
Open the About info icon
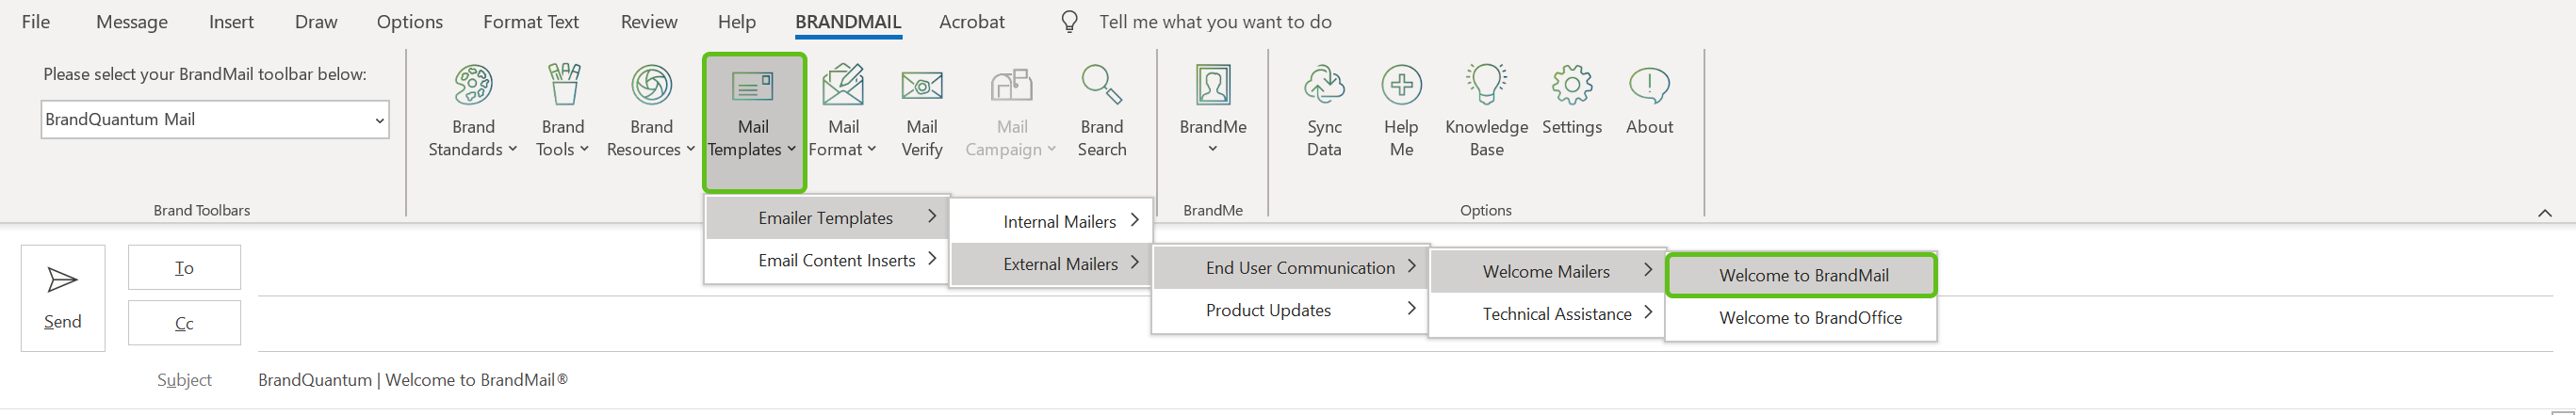coord(1649,87)
